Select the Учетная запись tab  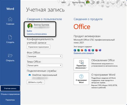coord(10,88)
